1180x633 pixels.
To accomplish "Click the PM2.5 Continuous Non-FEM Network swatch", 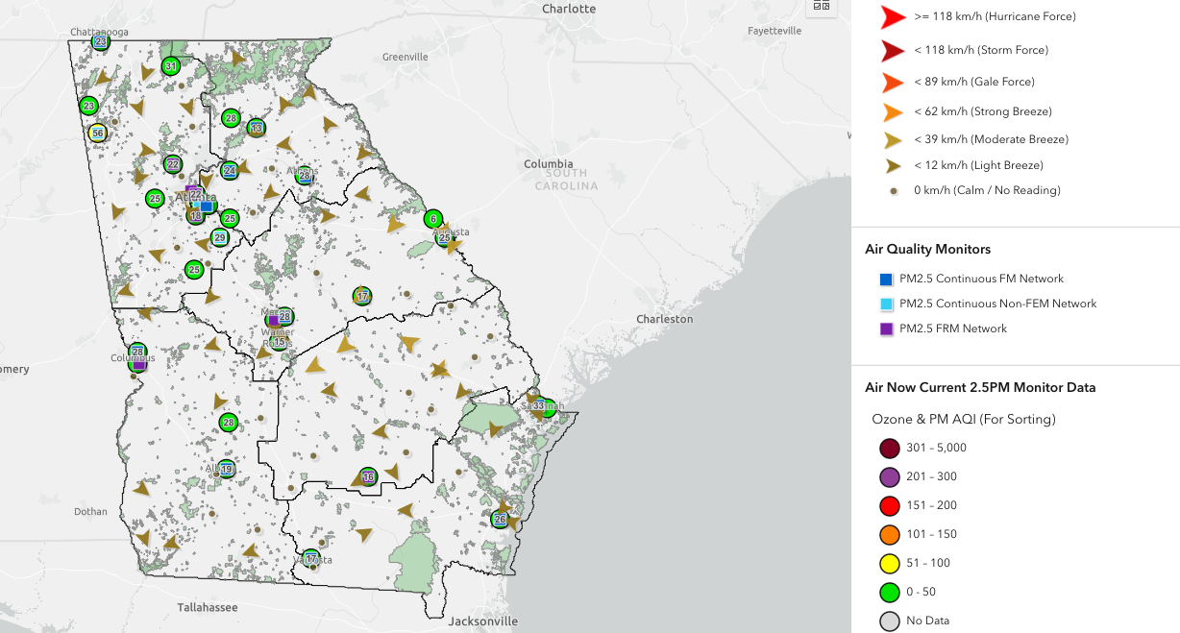I will click(886, 304).
